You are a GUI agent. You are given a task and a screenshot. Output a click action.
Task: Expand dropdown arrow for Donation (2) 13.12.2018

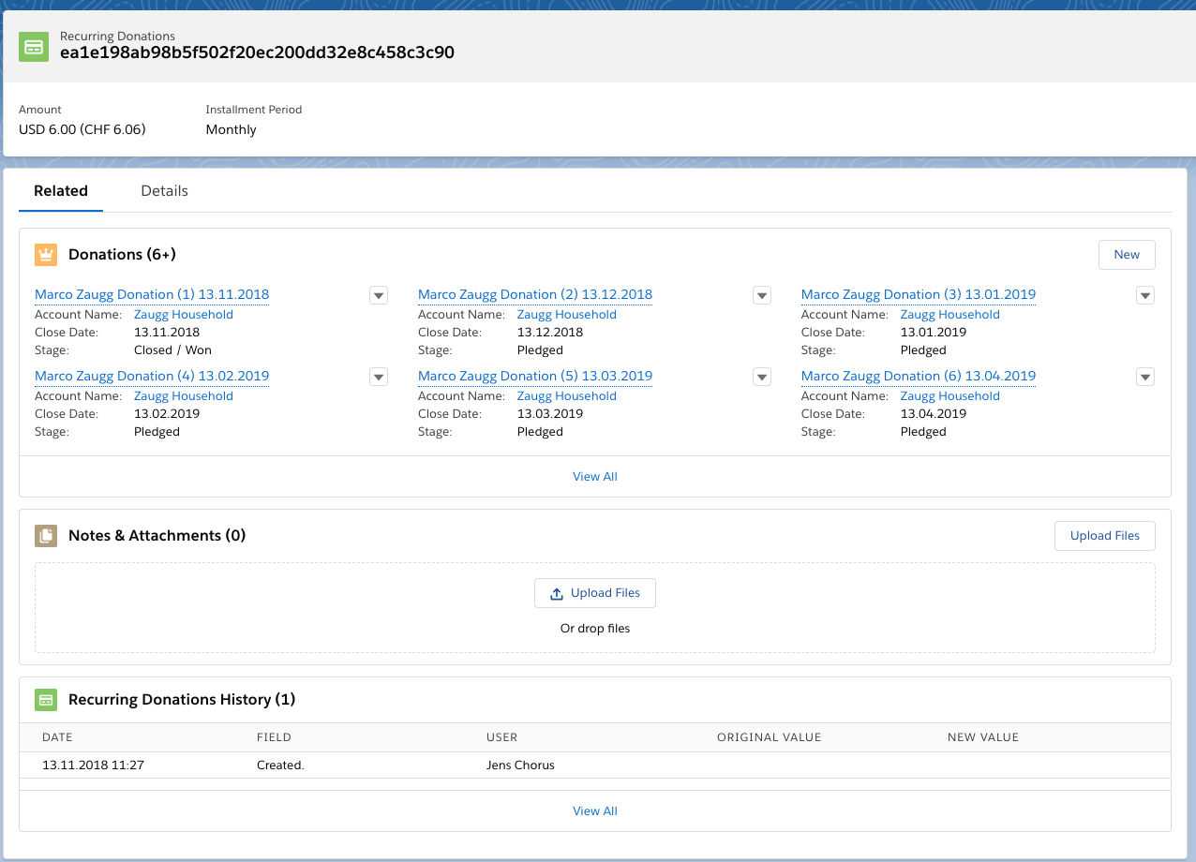(x=762, y=295)
